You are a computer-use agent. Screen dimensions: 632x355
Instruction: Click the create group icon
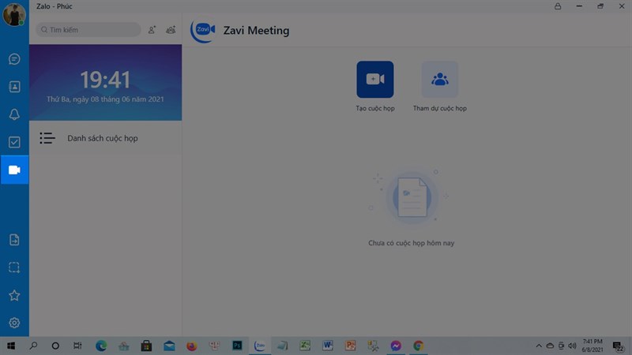pos(171,30)
